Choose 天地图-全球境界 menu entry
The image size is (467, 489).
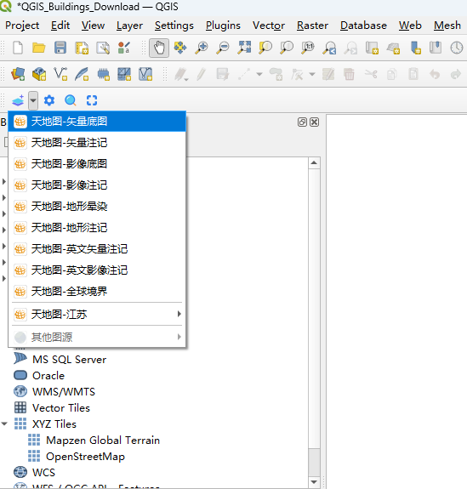point(97,292)
